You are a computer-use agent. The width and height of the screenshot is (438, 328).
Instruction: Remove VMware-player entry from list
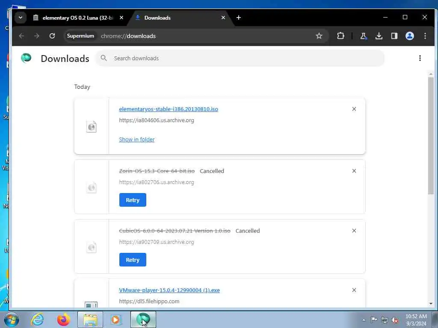click(354, 290)
